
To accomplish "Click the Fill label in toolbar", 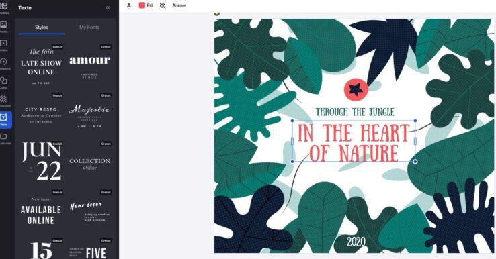I will click(x=150, y=5).
